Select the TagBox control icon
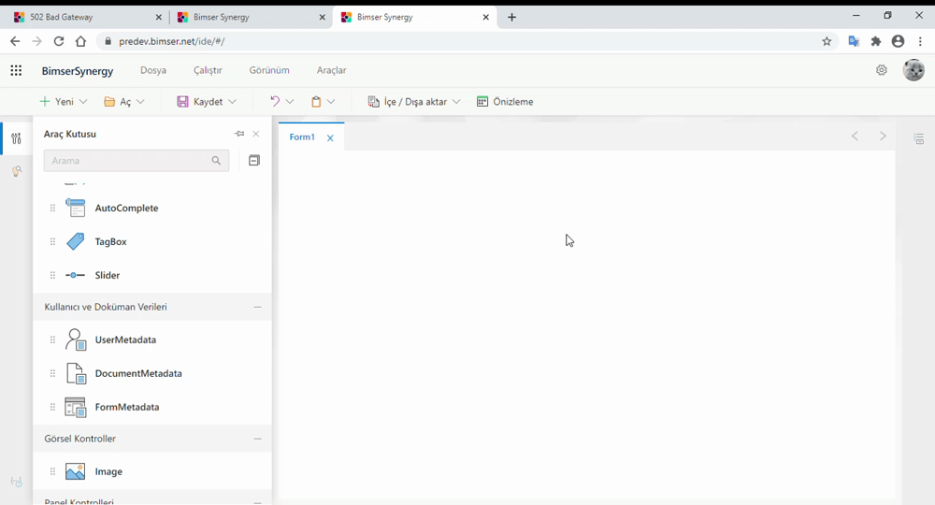 (76, 242)
